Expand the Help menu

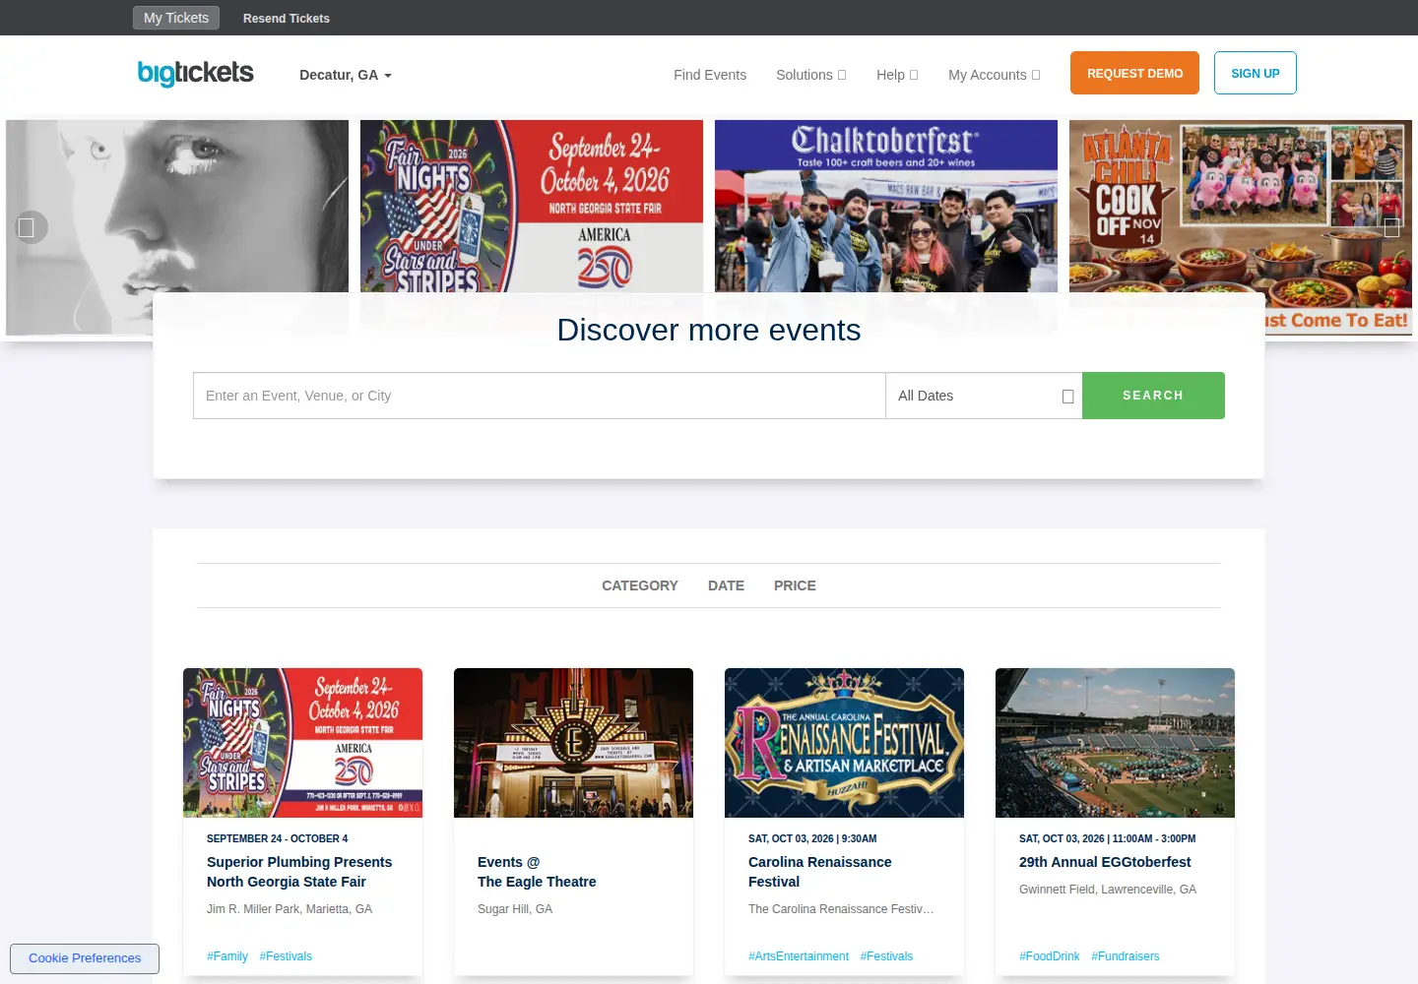[897, 75]
